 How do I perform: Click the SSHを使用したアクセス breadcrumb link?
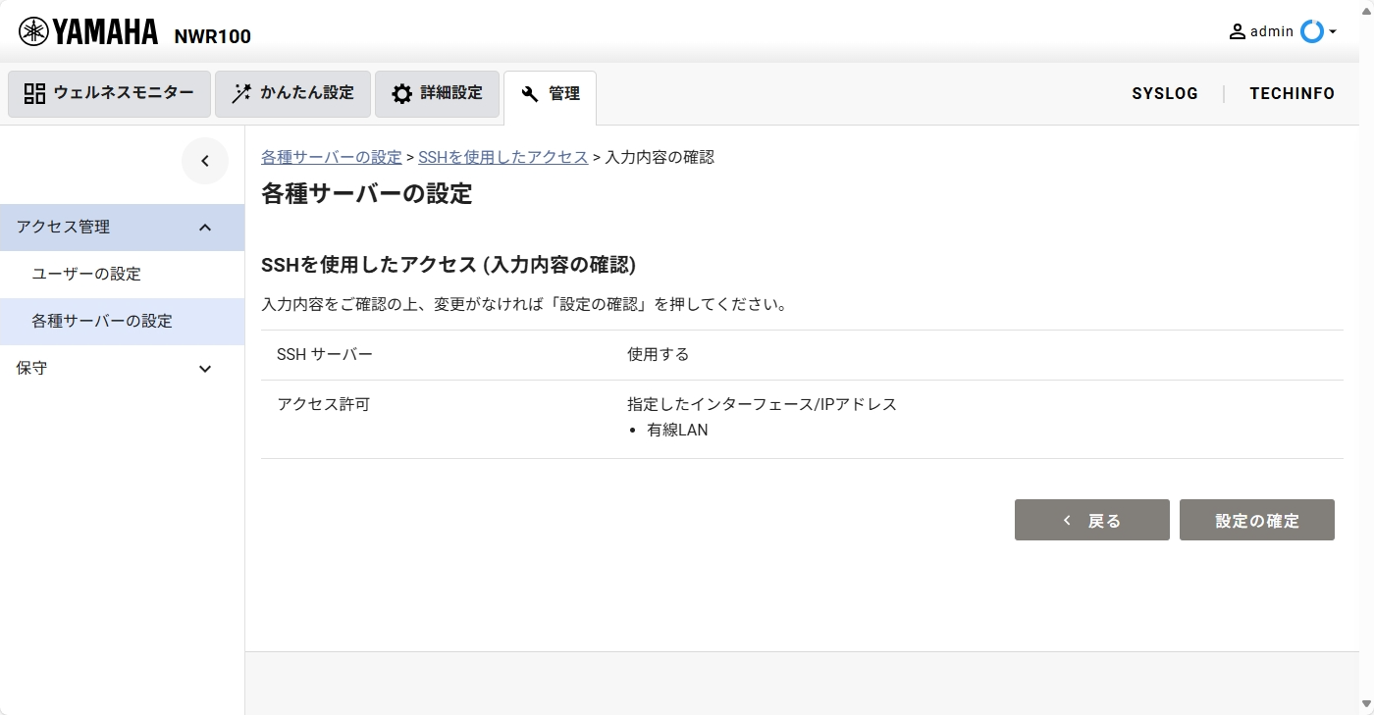click(502, 156)
